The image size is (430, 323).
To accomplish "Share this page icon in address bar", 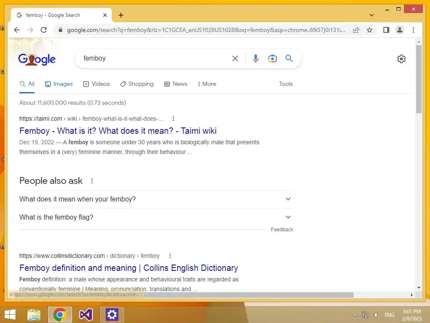I will tap(356, 30).
